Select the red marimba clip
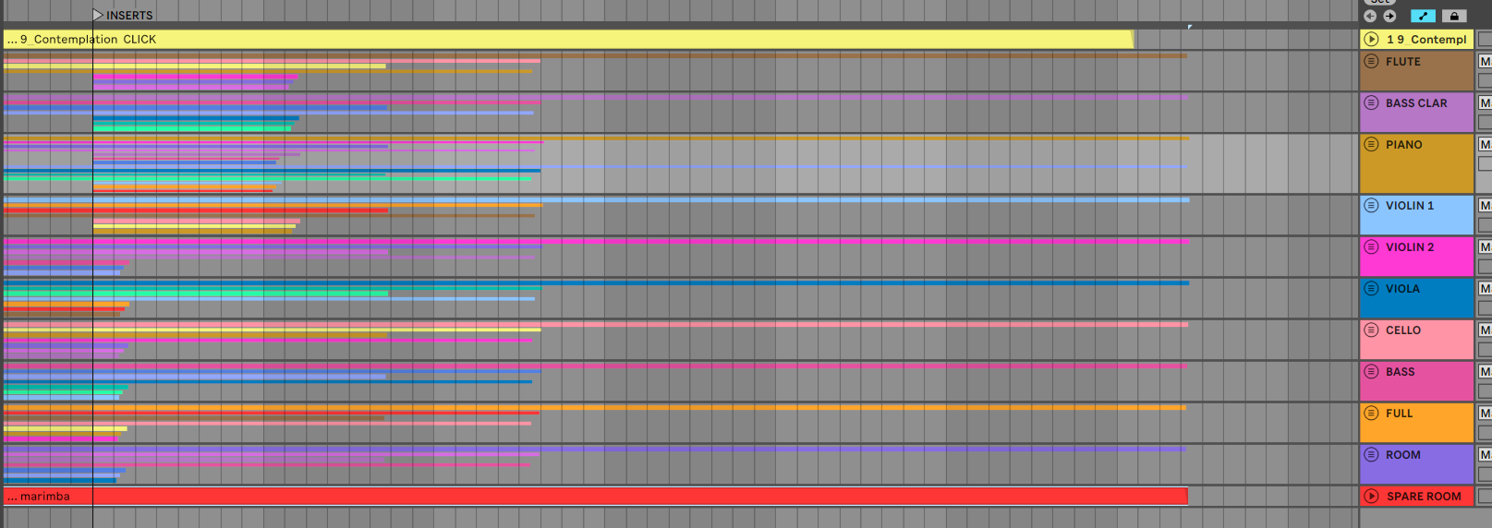Viewport: 1492px width, 528px height. coord(591,496)
